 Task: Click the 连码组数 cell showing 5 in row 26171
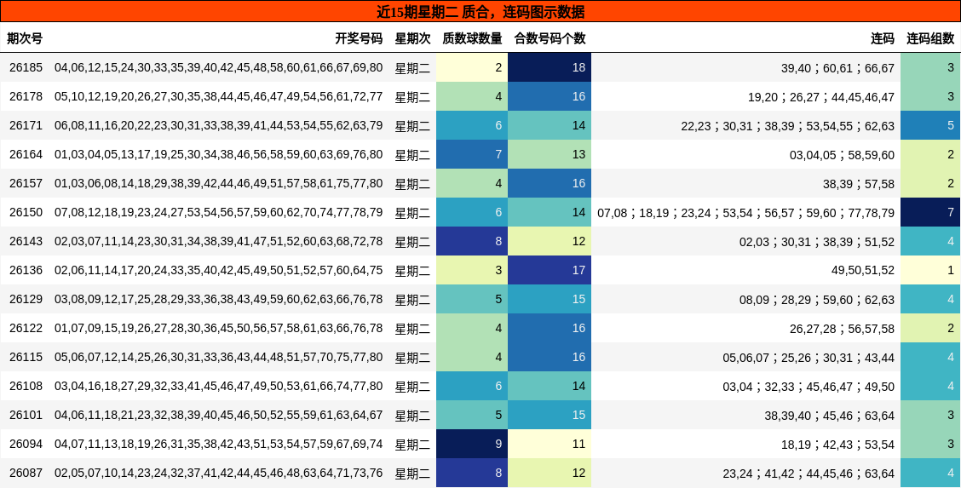click(930, 125)
